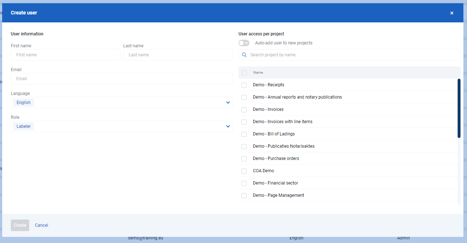467x243 pixels.
Task: Click into the Email field
Action: 122,79
